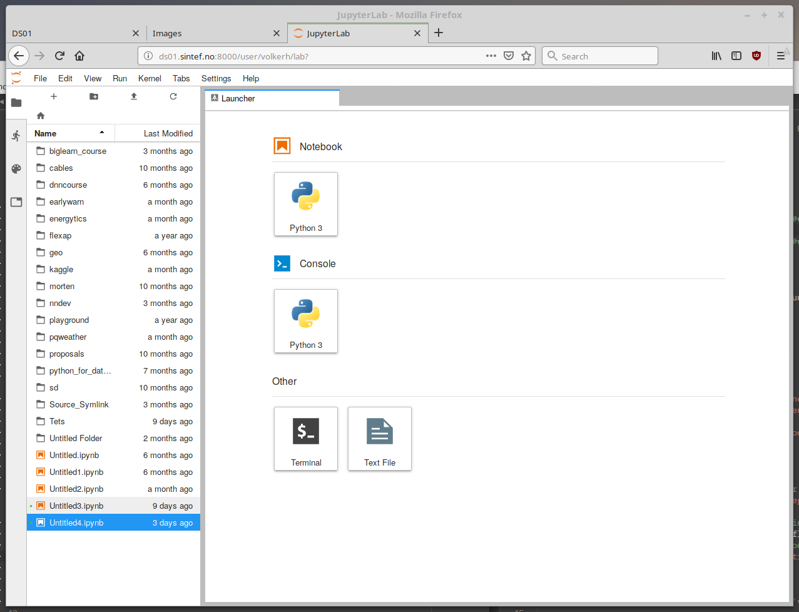The width and height of the screenshot is (799, 612).
Task: Refresh the file list
Action: pyautogui.click(x=173, y=96)
